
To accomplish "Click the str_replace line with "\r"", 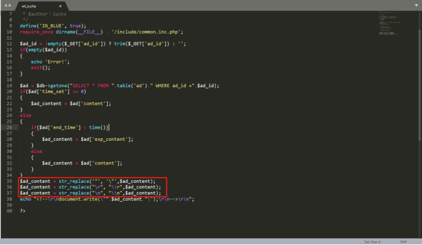I will (x=90, y=187).
